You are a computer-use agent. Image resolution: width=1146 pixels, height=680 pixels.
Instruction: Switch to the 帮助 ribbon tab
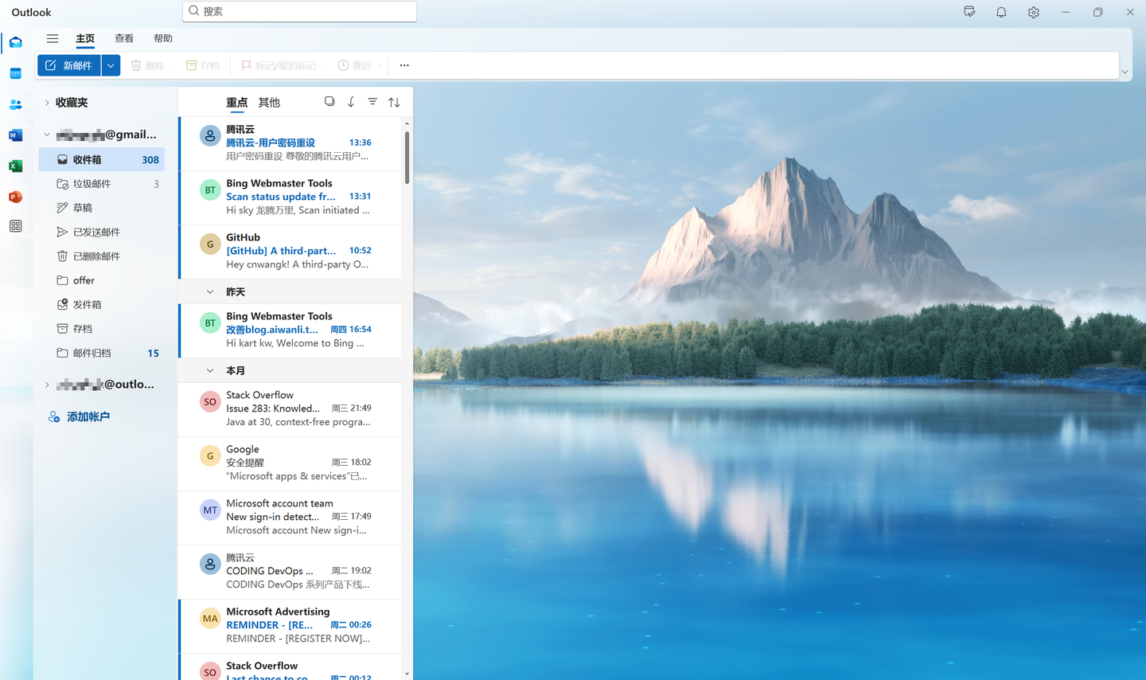(x=163, y=38)
